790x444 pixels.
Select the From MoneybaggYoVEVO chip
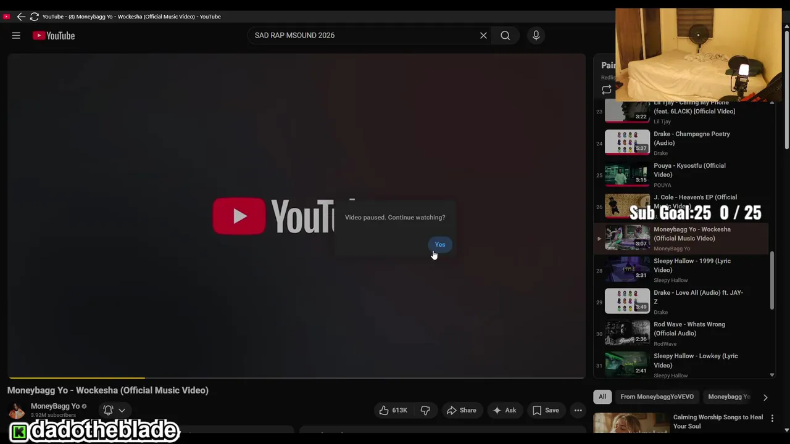(657, 397)
